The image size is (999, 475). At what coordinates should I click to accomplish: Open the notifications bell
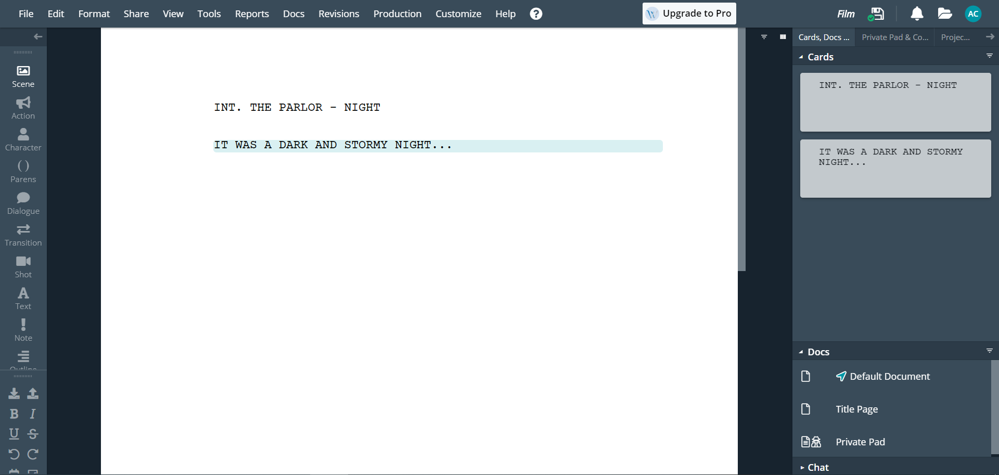click(x=917, y=14)
